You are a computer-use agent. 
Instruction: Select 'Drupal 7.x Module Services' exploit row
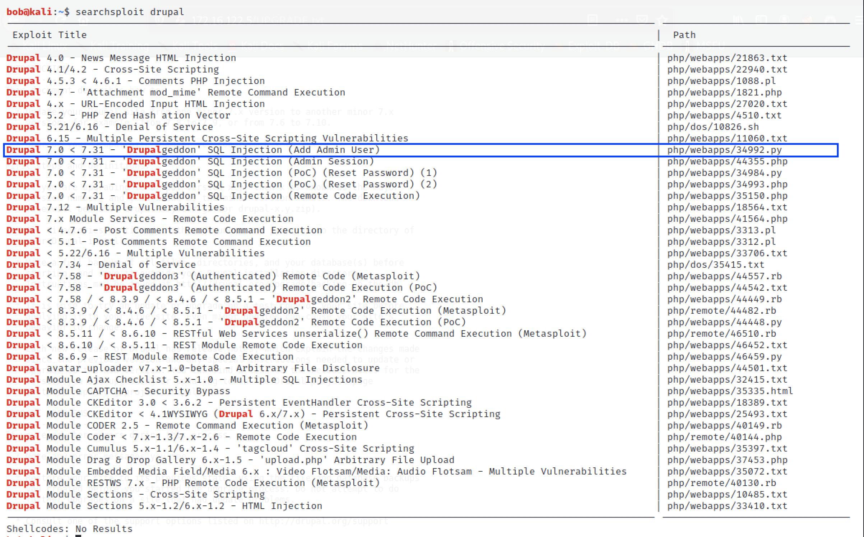(x=150, y=219)
